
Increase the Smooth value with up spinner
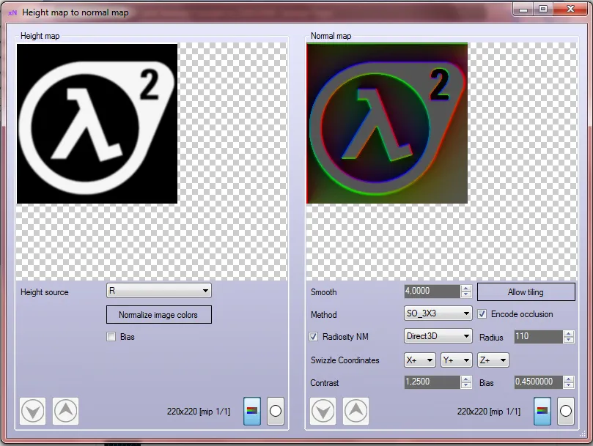pyautogui.click(x=466, y=288)
